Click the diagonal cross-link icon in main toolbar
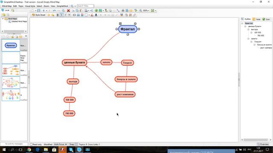This screenshot has height=153, width=273. tap(118, 11)
